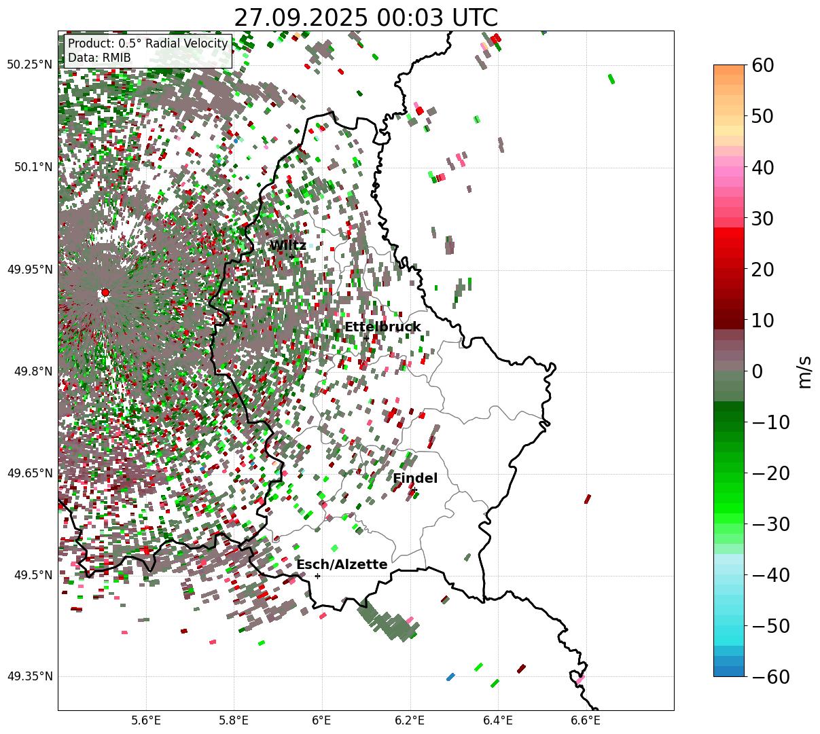Screen dimensions: 820x734
Task: Click the colorbar 10 tick label
Action: click(x=762, y=320)
